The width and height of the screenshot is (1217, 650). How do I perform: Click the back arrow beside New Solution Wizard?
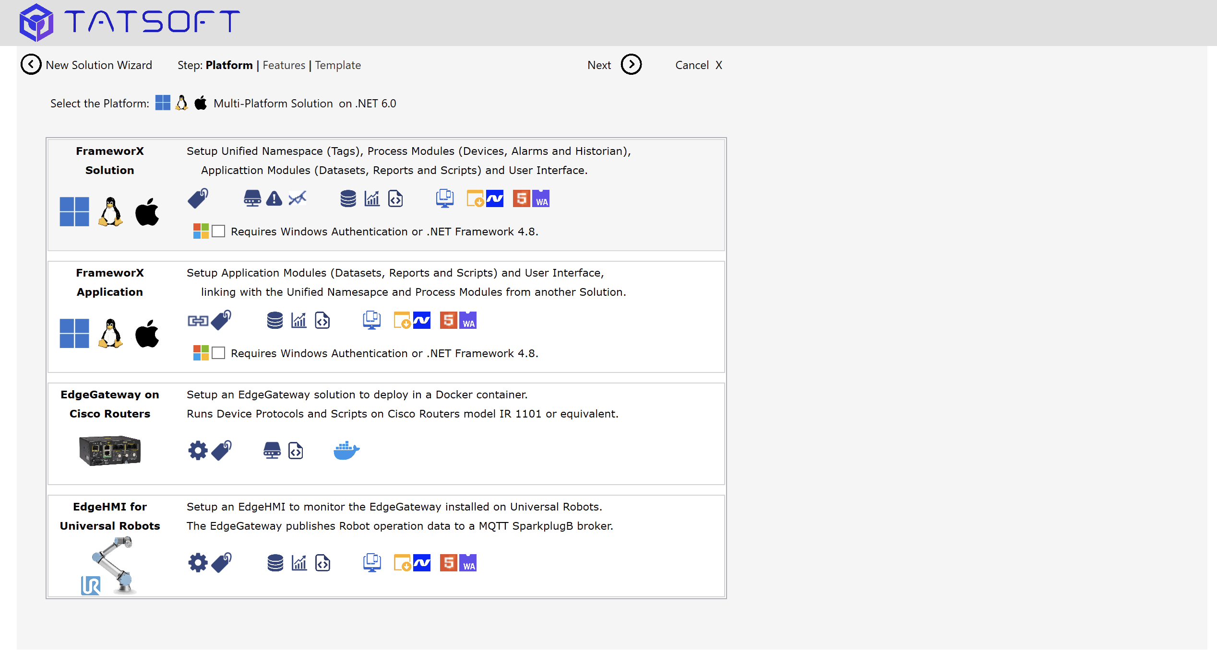coord(31,65)
